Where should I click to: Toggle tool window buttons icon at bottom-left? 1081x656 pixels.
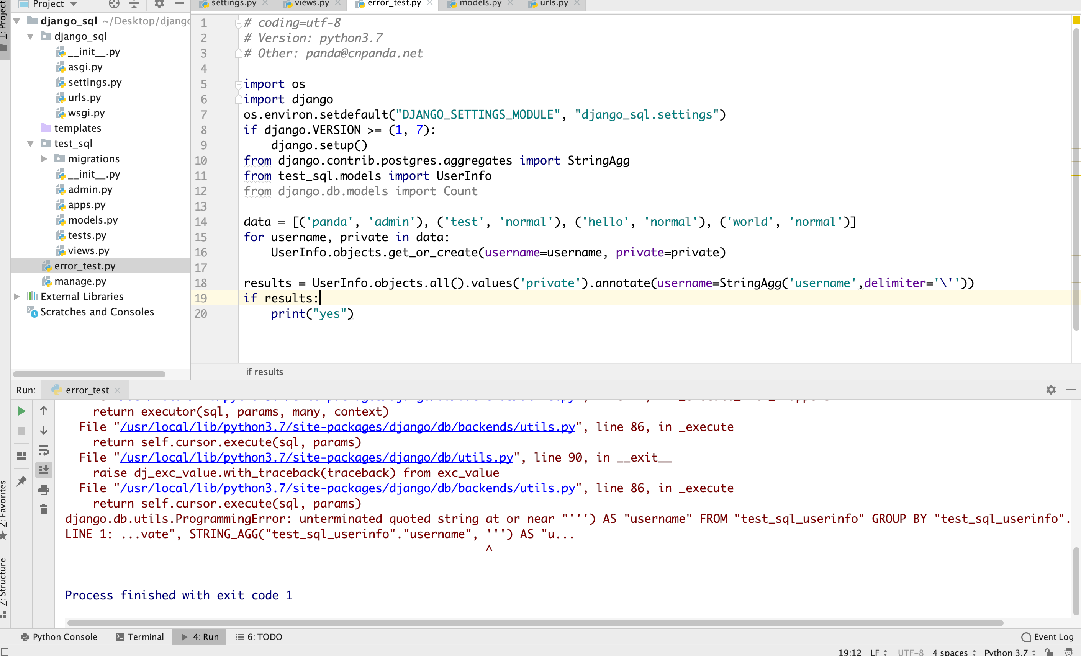[4, 652]
